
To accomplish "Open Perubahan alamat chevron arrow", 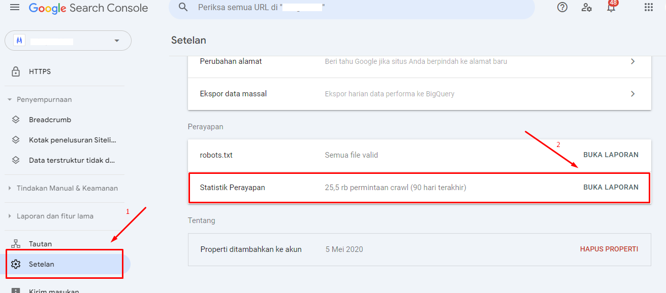I will pyautogui.click(x=633, y=61).
